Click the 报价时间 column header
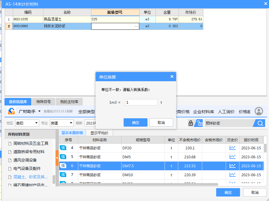 pos(251,140)
